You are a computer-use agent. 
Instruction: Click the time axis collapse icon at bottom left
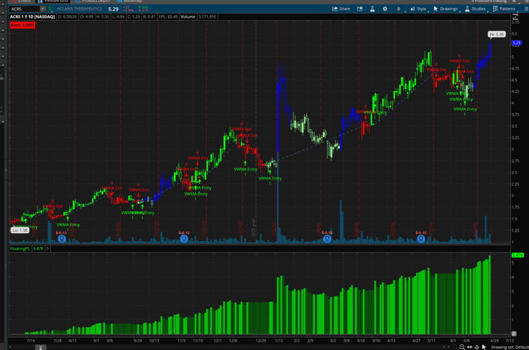tap(41, 348)
